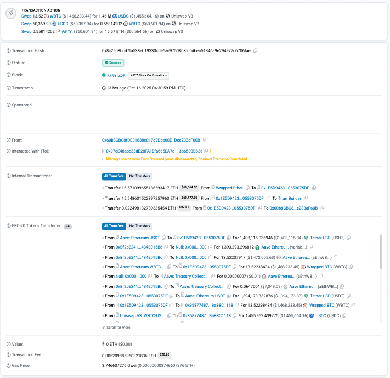Copy the Aave: Ethereum USDT sender address in first ERC-20 row
Viewport: 390px width, 378px height.
[163, 238]
